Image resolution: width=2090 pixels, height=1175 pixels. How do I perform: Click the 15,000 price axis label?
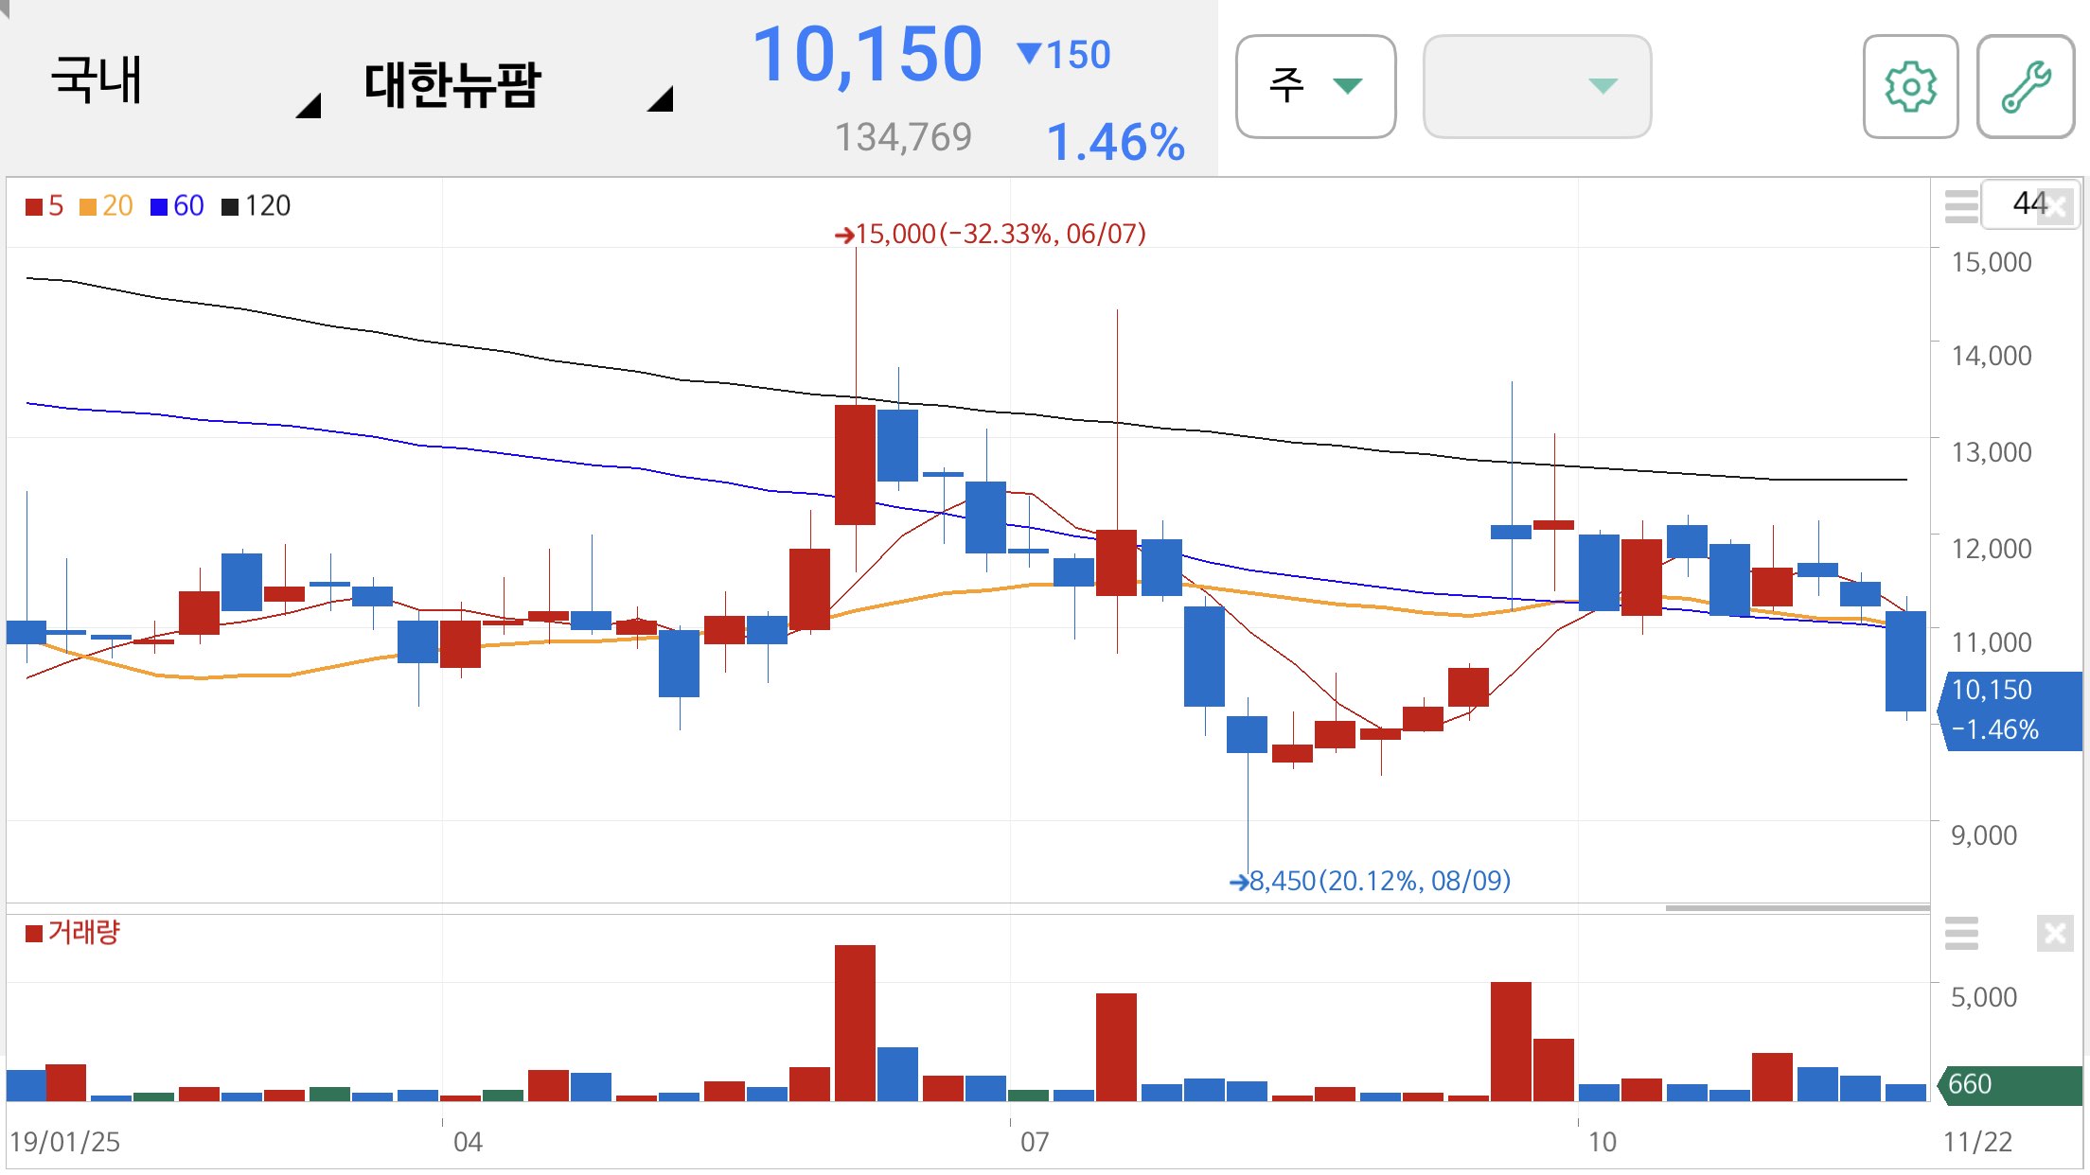pos(1992,262)
